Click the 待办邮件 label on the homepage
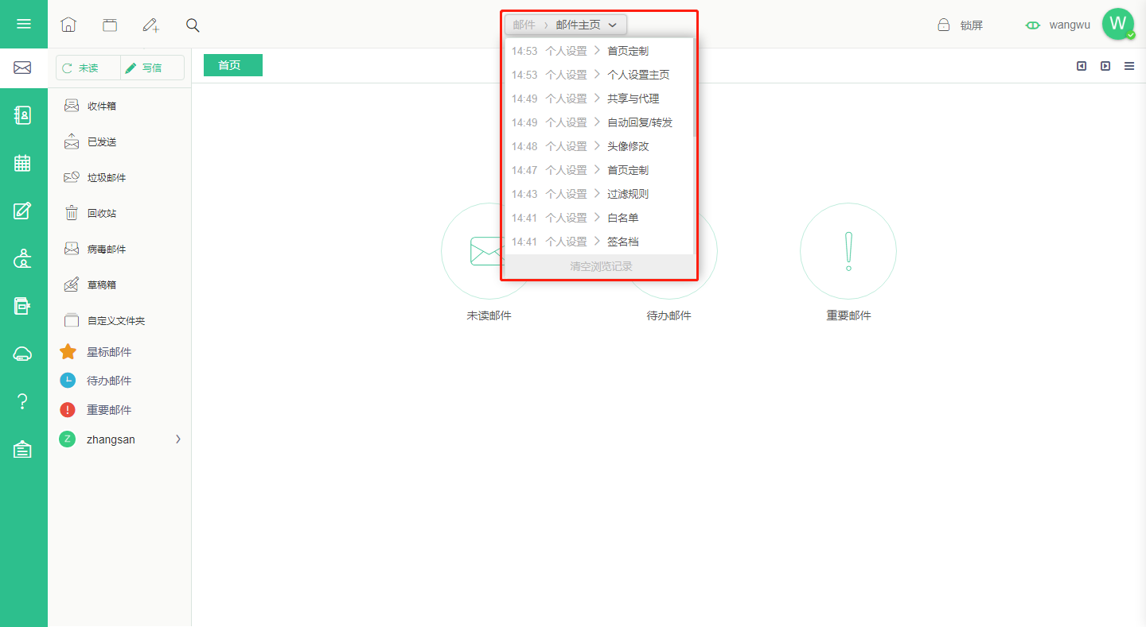 point(669,315)
